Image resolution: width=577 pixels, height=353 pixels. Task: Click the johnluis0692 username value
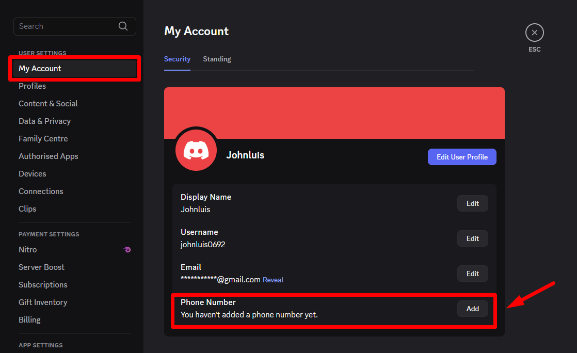203,245
